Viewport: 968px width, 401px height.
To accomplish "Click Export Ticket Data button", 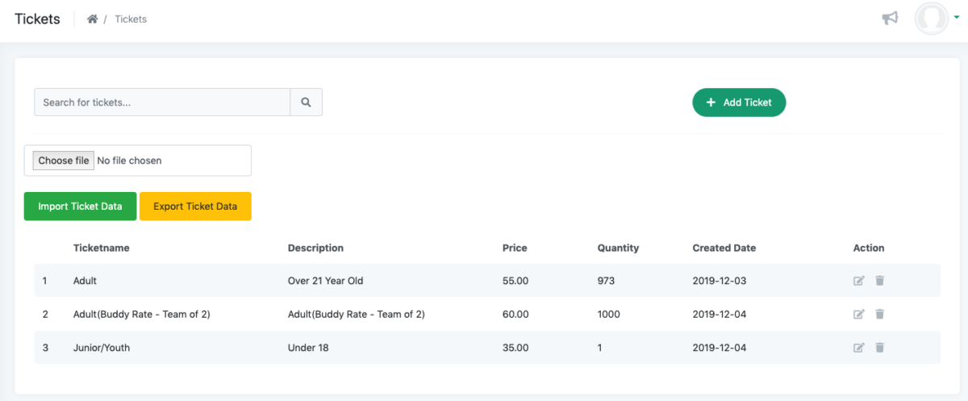I will pos(195,207).
